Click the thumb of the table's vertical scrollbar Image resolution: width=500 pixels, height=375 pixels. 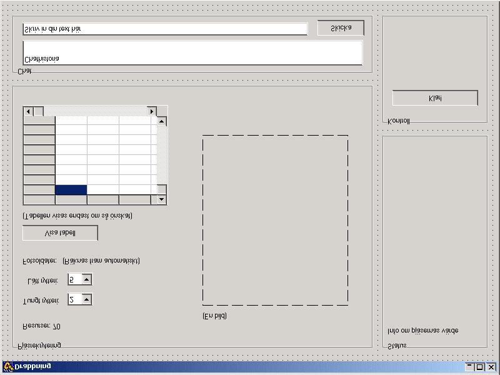click(x=162, y=189)
